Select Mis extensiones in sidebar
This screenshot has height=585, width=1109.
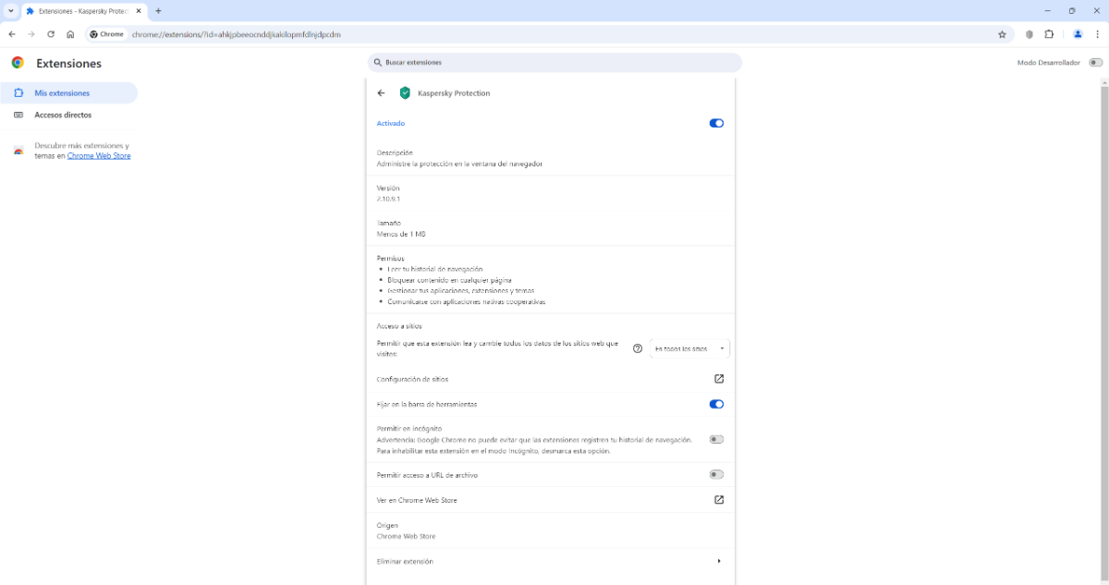pyautogui.click(x=62, y=93)
